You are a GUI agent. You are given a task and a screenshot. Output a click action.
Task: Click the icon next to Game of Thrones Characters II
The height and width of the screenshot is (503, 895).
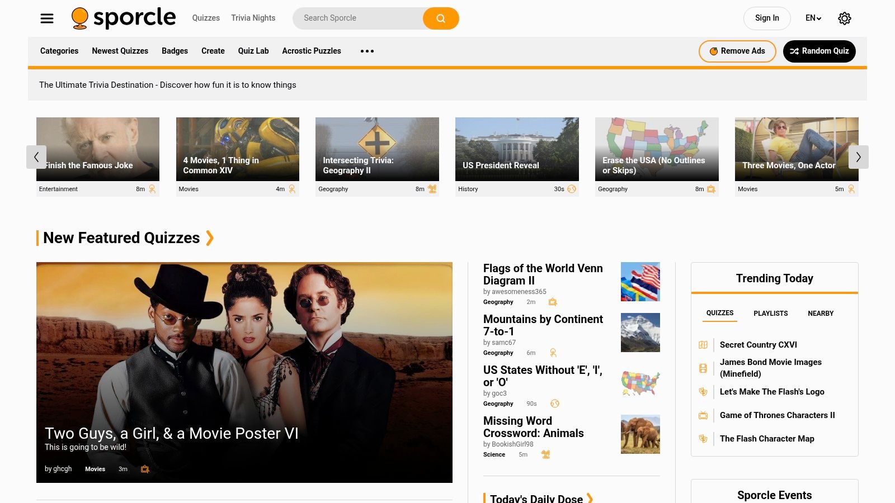[x=703, y=415]
